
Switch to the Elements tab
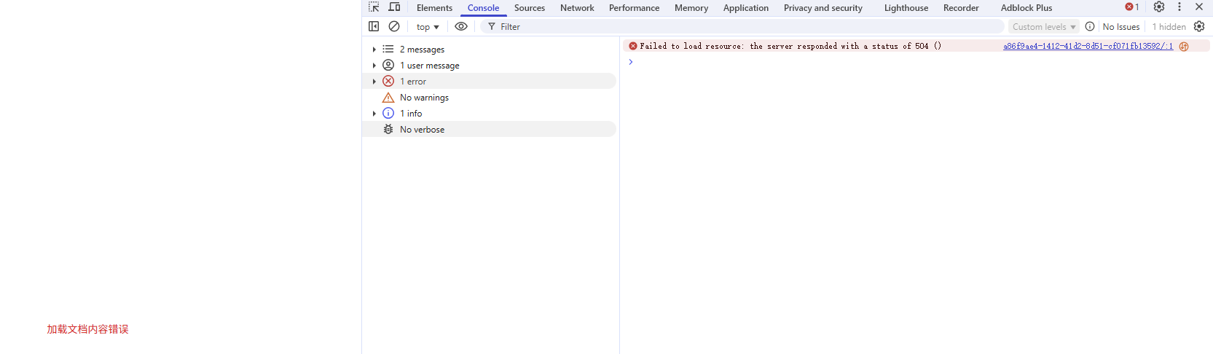(x=434, y=8)
